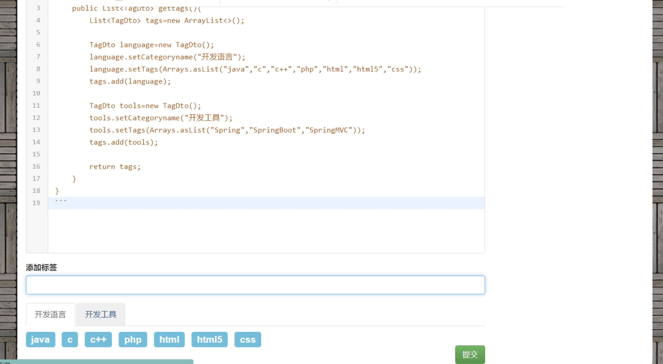Add the html5 tag badge
This screenshot has height=364, width=663.
point(209,339)
